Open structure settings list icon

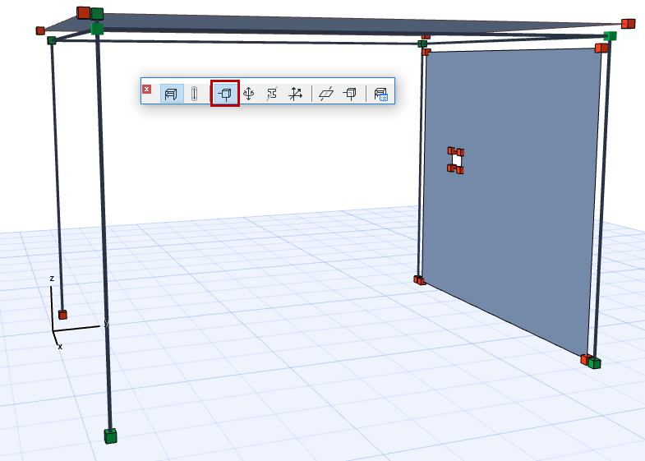tap(380, 94)
